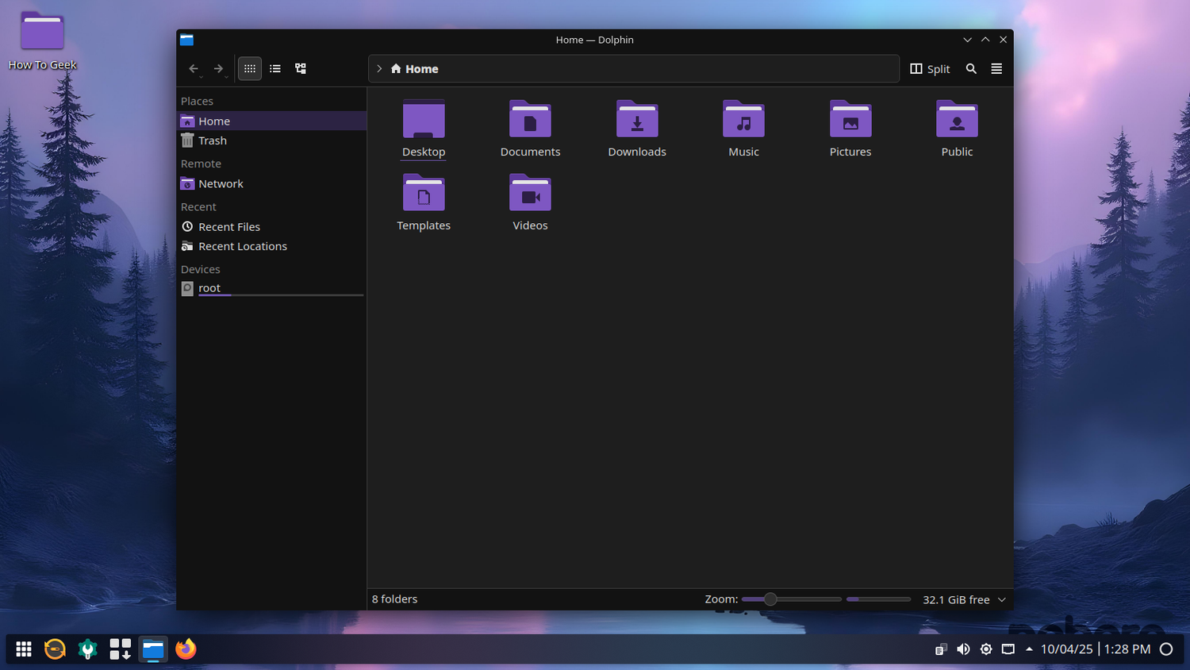Go forward with the forward arrow
This screenshot has height=670, width=1190.
pos(218,69)
